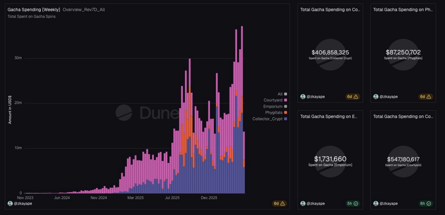Click the $547,180,617 Courtyard counter value

coord(403,159)
